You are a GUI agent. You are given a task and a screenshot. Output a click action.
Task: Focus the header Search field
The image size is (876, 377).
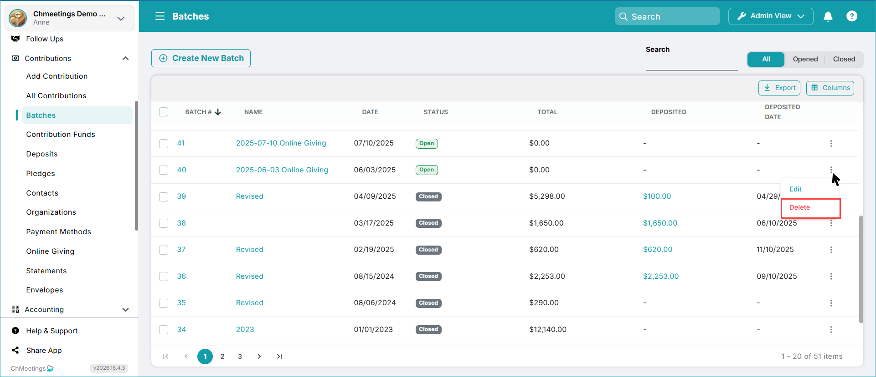click(667, 16)
